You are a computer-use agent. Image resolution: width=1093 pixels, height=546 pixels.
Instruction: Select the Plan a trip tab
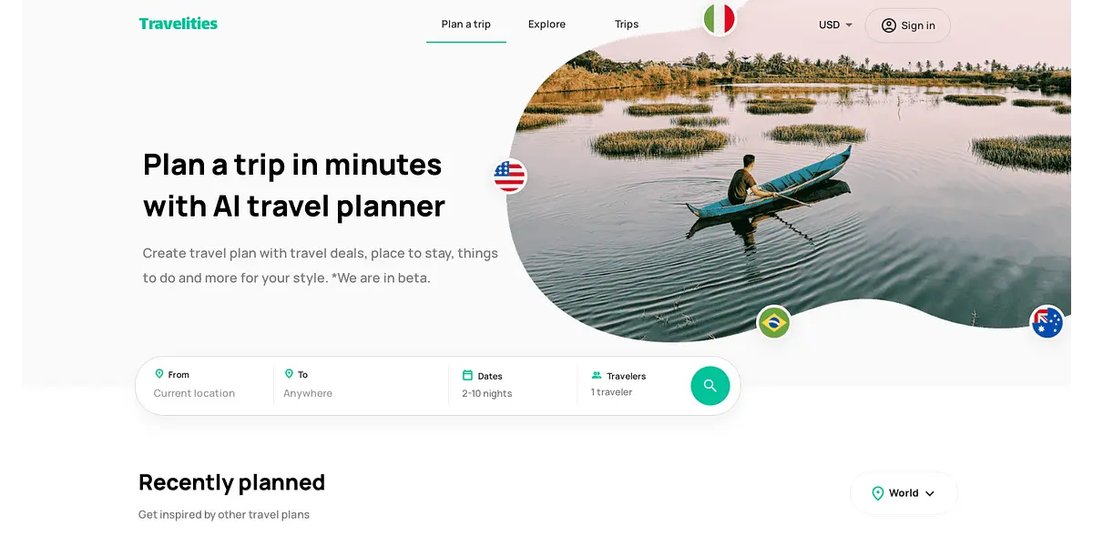click(466, 25)
